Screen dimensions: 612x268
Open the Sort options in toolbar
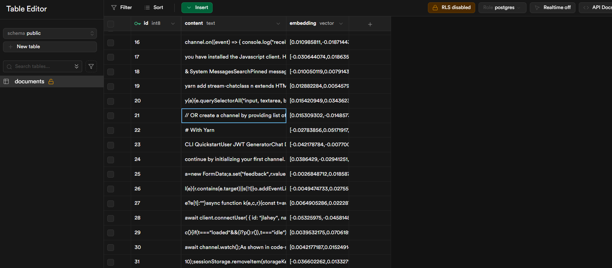pos(154,7)
